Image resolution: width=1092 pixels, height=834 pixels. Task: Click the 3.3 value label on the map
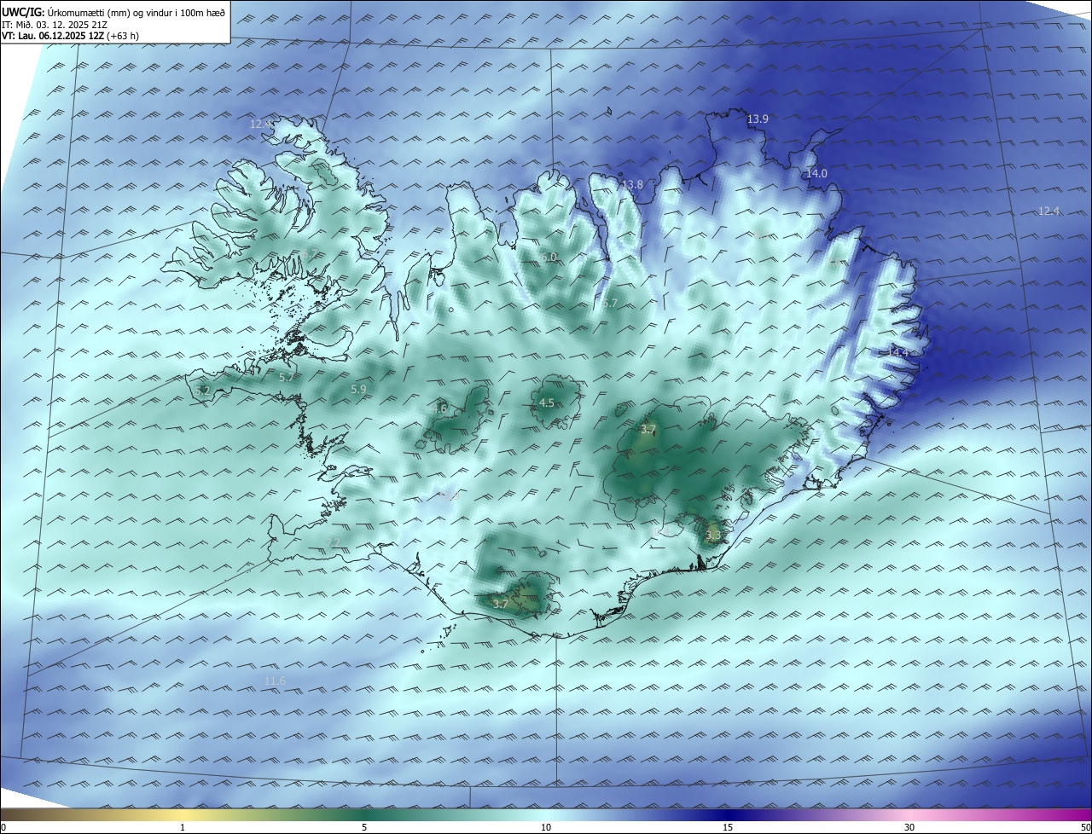point(713,536)
